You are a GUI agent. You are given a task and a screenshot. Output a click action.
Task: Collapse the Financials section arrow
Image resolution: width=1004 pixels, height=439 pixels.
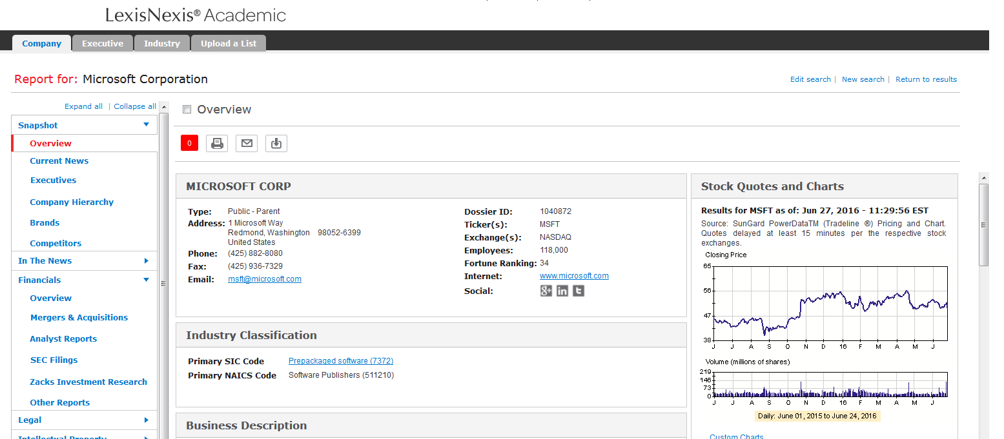coord(146,280)
